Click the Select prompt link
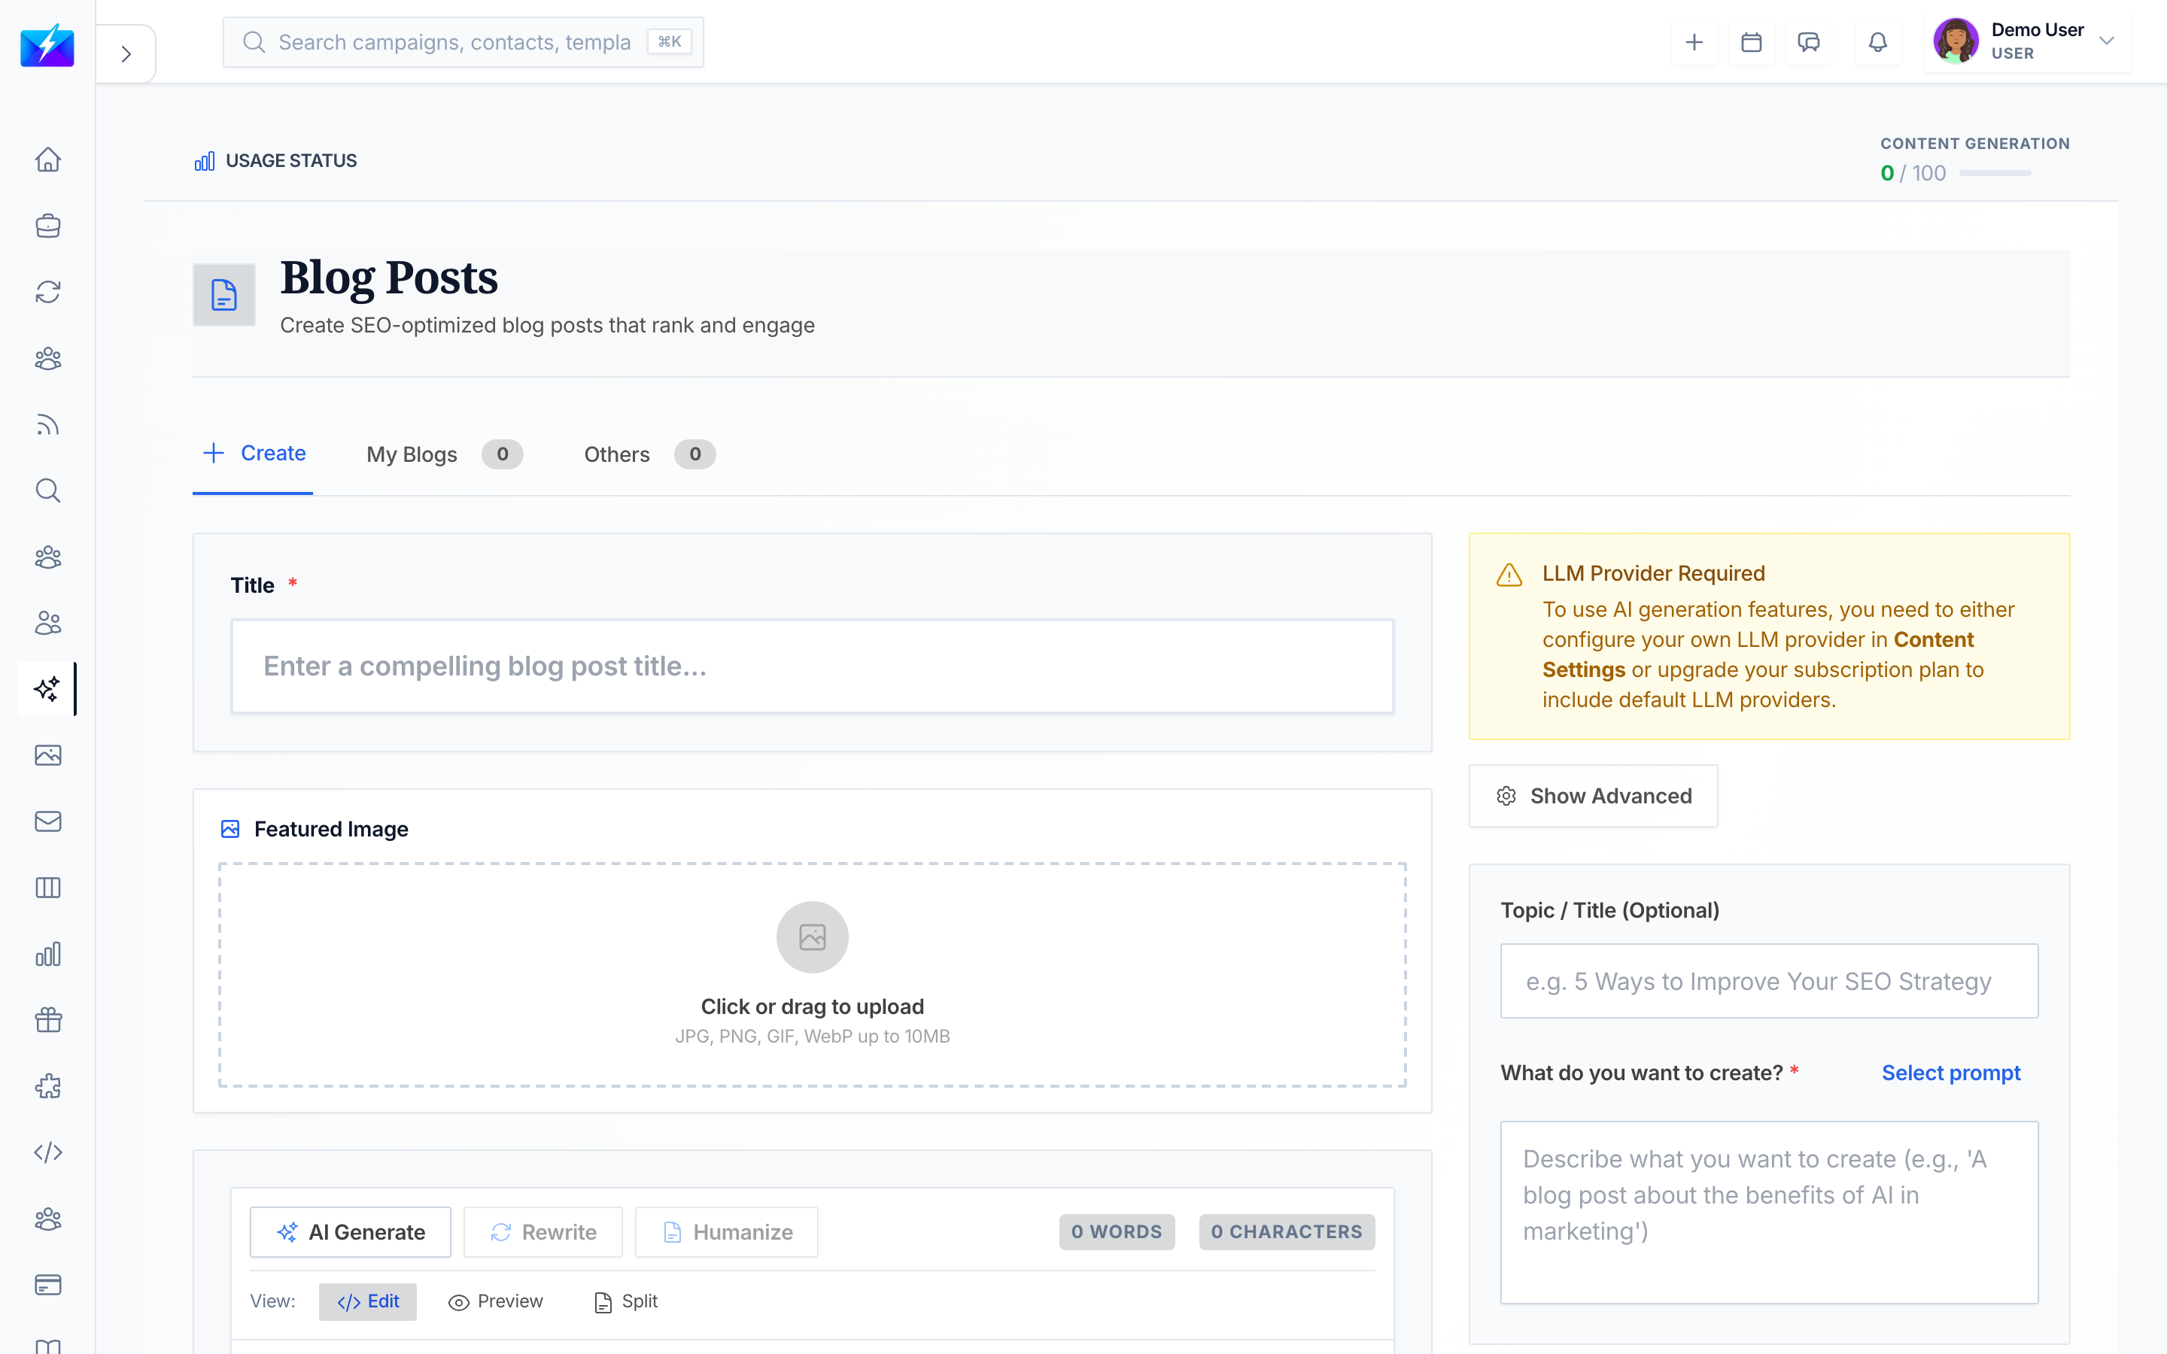The width and height of the screenshot is (2167, 1354). pyautogui.click(x=1951, y=1073)
